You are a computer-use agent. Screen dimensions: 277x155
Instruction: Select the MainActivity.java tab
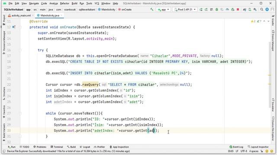50,15
